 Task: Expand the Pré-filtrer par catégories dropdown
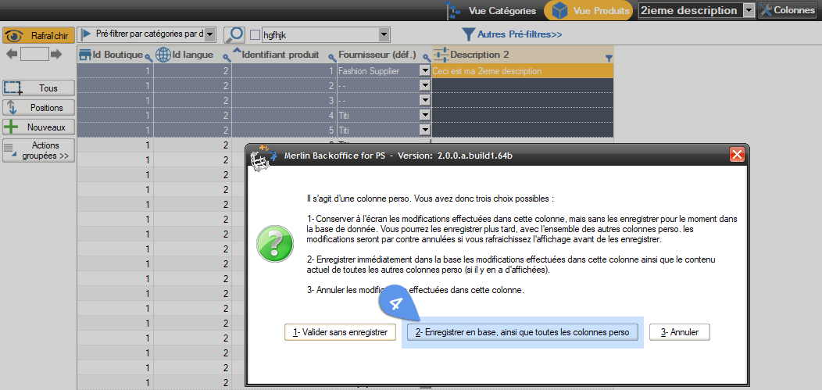(x=209, y=34)
